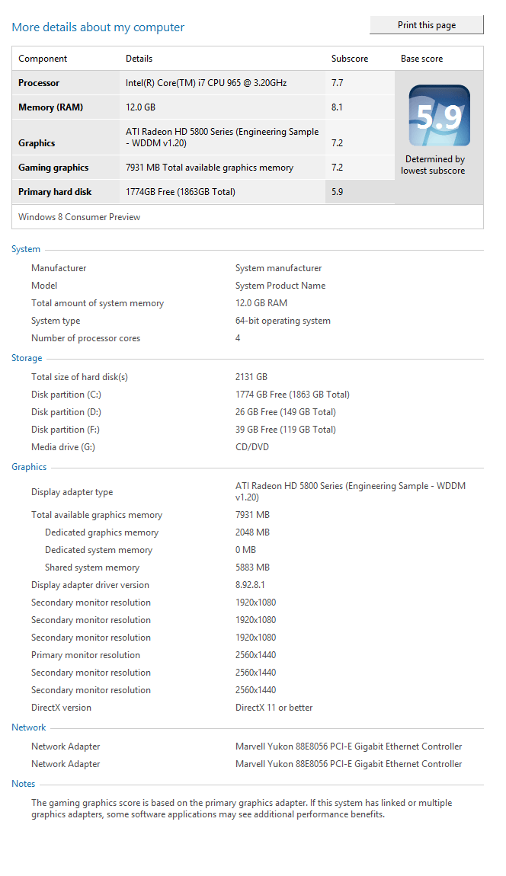Screen dimensions: 506x876
Task: Click the DirectX version label
Action: tap(61, 708)
